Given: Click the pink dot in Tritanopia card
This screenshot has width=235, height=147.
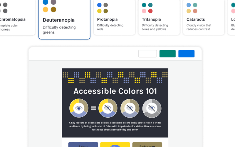Looking at the screenshot, I should coord(144,11).
